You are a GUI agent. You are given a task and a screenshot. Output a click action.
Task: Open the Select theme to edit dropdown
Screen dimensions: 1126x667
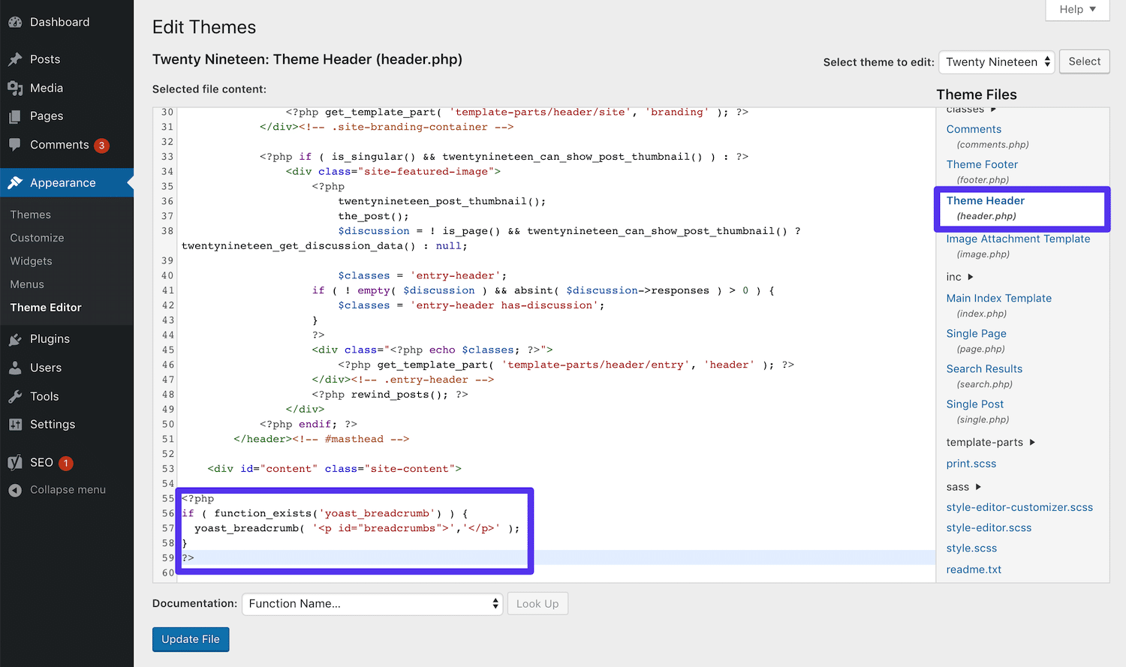click(996, 62)
